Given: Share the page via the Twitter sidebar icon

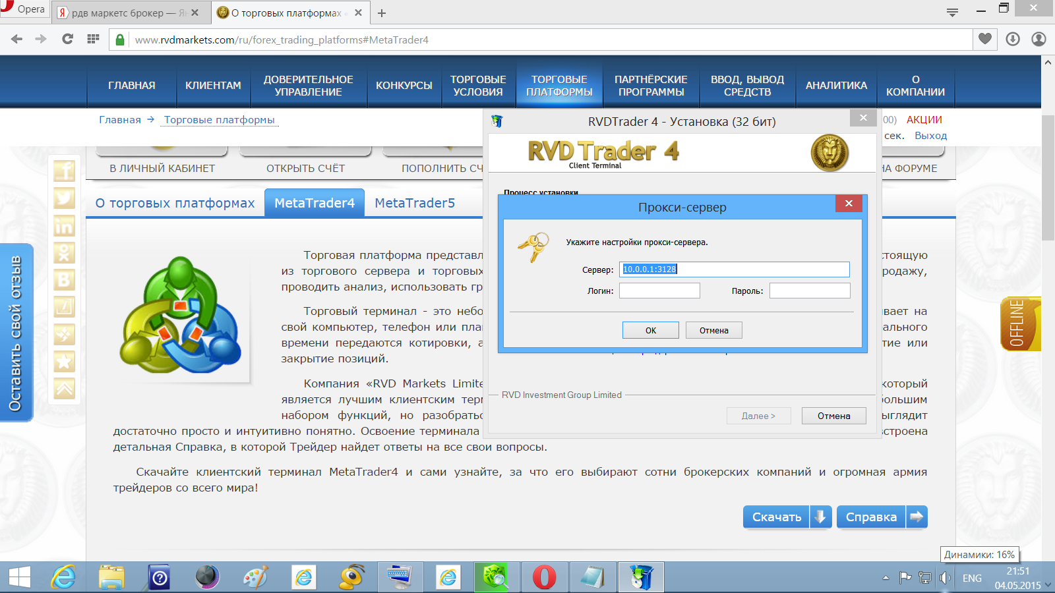Looking at the screenshot, I should (x=64, y=198).
